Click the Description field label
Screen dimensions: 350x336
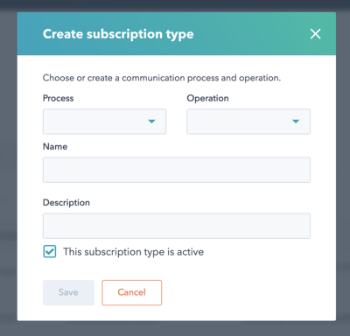point(66,203)
